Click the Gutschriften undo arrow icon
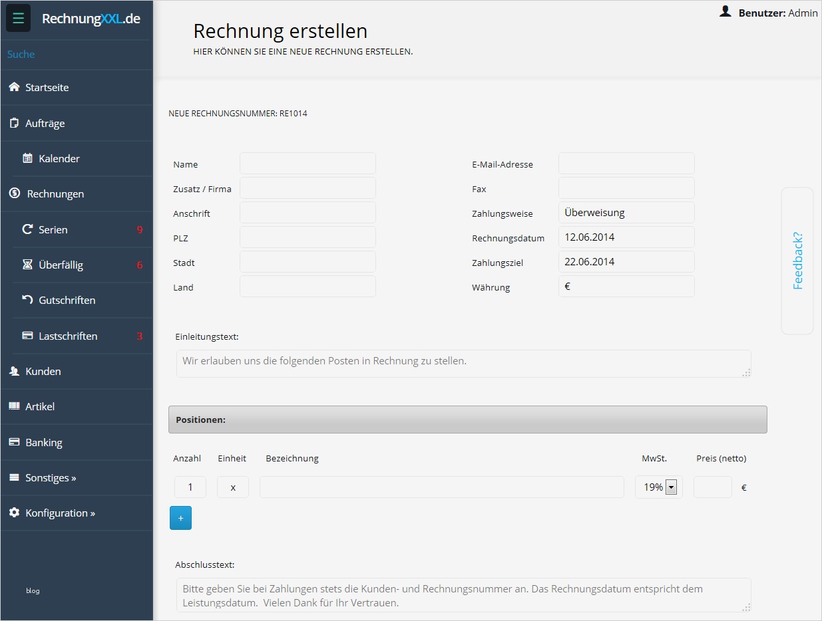Viewport: 822px width, 621px height. 27,300
